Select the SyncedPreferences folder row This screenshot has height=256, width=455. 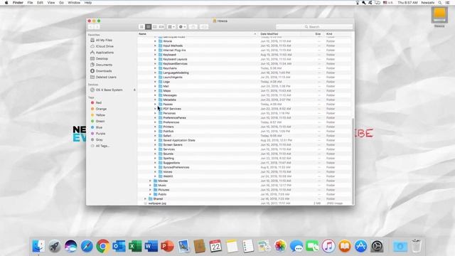click(245, 168)
